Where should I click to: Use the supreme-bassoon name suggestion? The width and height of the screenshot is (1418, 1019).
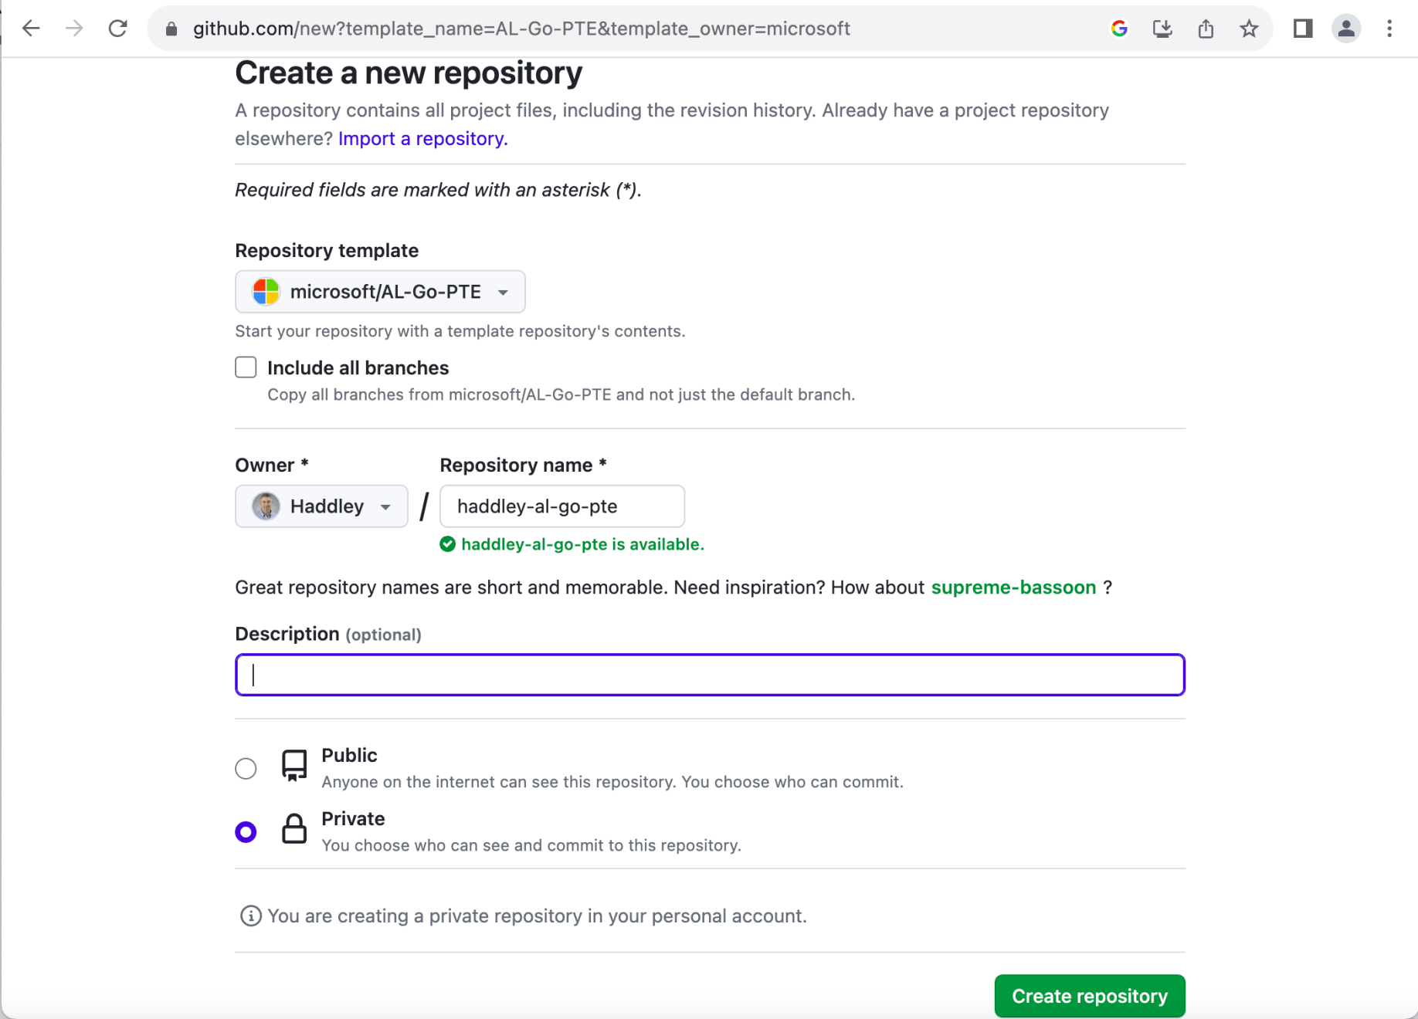tap(1013, 587)
